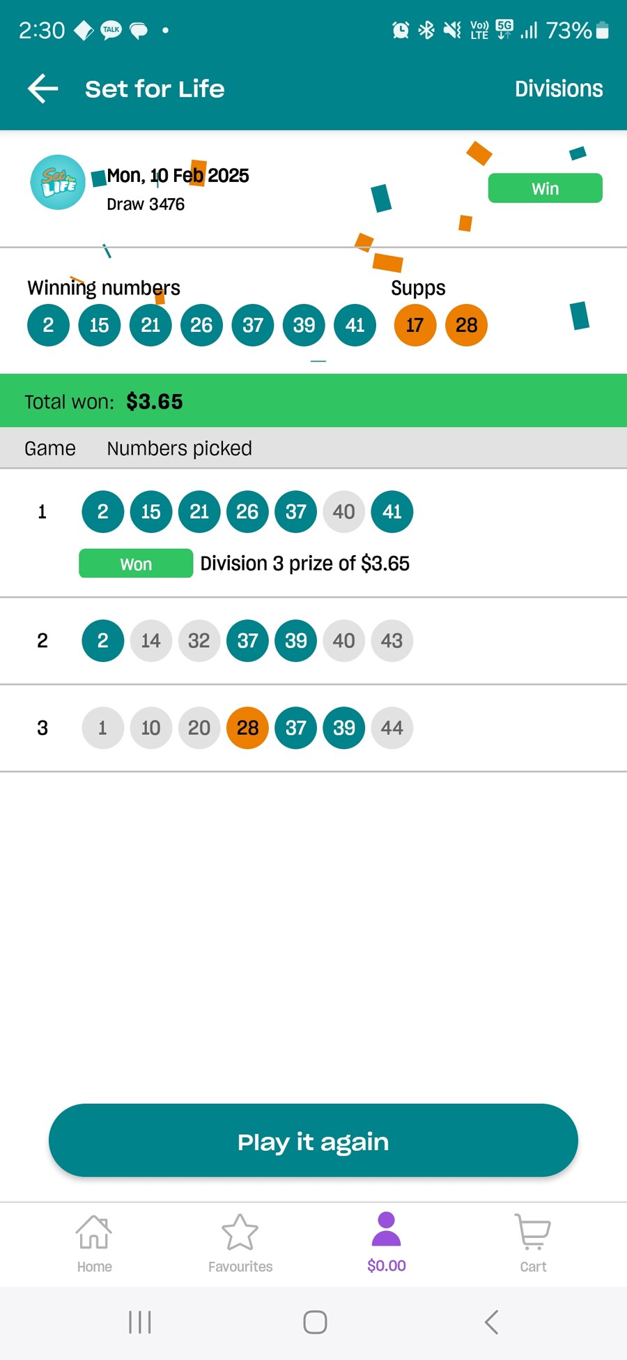Tap the Set for Life logo

pyautogui.click(x=58, y=183)
